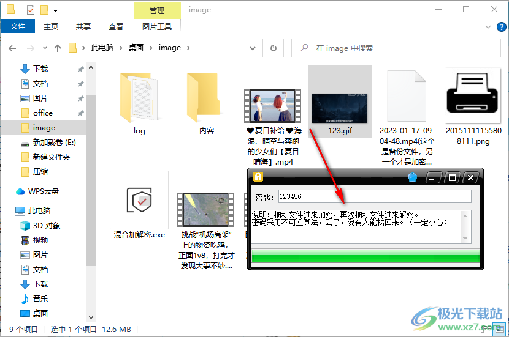Click the green progress bar
Image resolution: width=509 pixels, height=337 pixels.
(x=365, y=255)
